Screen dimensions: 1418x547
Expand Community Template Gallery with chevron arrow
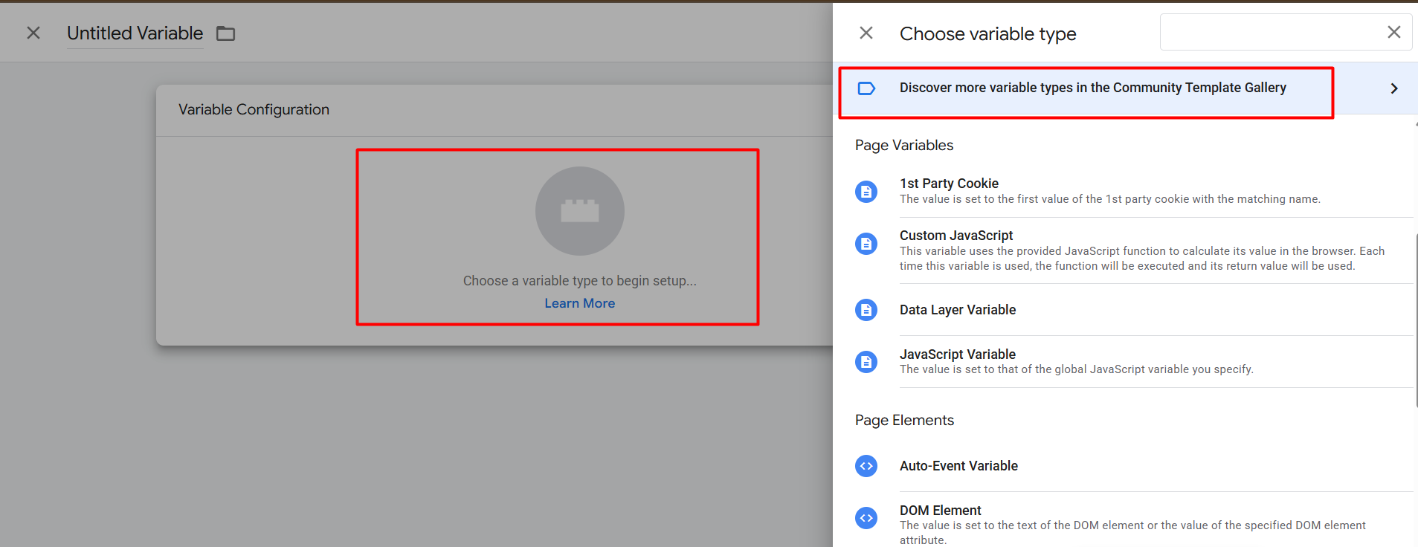coord(1393,88)
